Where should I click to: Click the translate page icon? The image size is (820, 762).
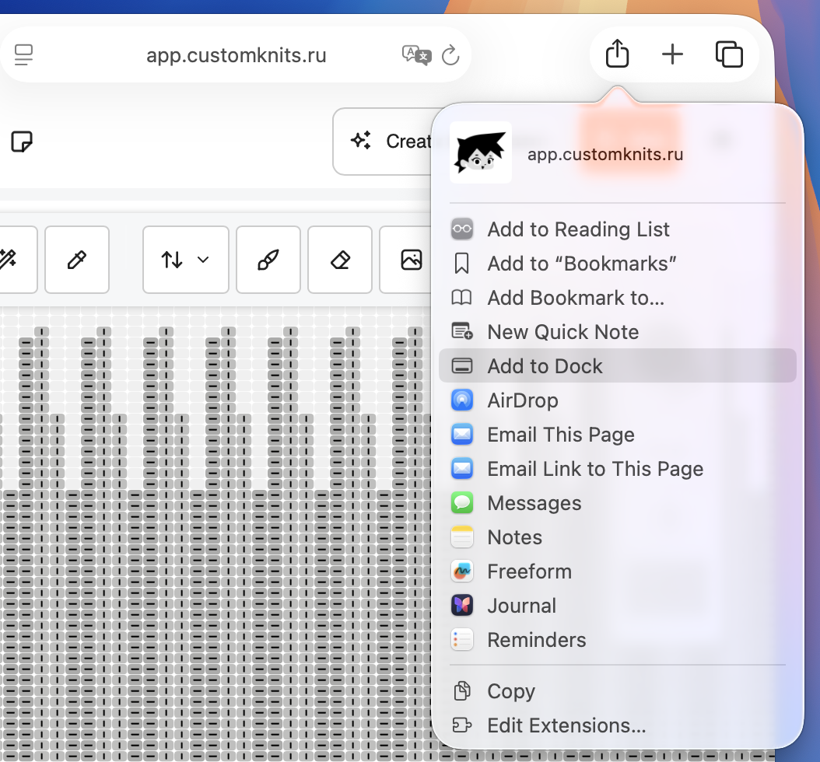415,55
